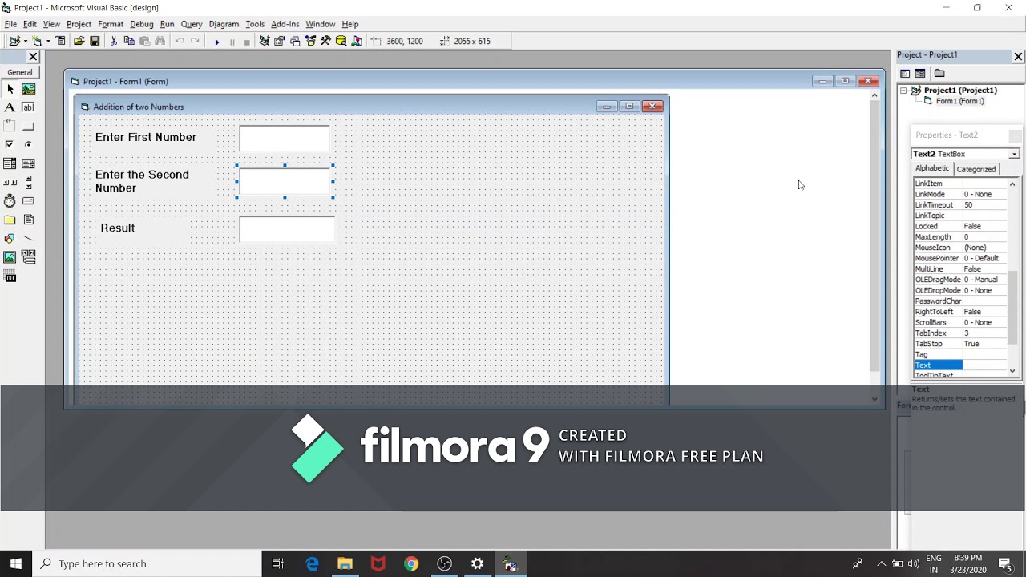Viewport: 1026px width, 577px height.
Task: Open the Add Project dropdown arrow
Action: point(26,41)
